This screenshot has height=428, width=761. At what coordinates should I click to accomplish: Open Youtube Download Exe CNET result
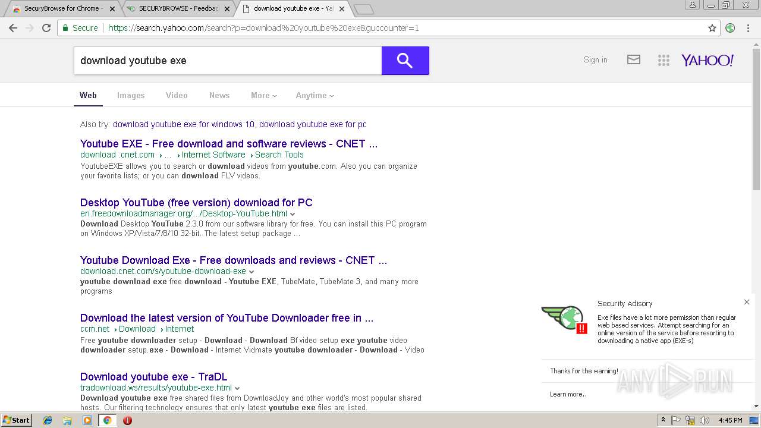pos(234,260)
